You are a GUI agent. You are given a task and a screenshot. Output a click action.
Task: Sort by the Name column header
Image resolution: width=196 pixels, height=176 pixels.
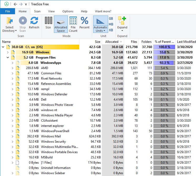point(40,42)
